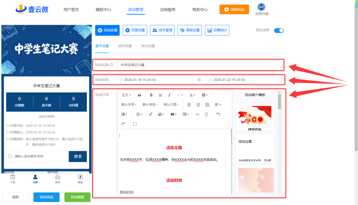This screenshot has width=358, height=205.
Task: Open the 介绍 tab in the phone preview
Action: (x=12, y=179)
